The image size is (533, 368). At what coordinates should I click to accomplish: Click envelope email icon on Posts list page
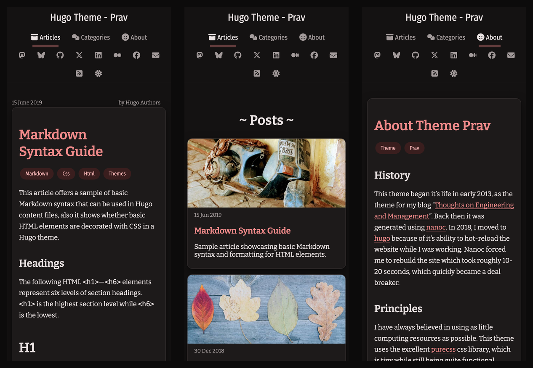tap(333, 55)
